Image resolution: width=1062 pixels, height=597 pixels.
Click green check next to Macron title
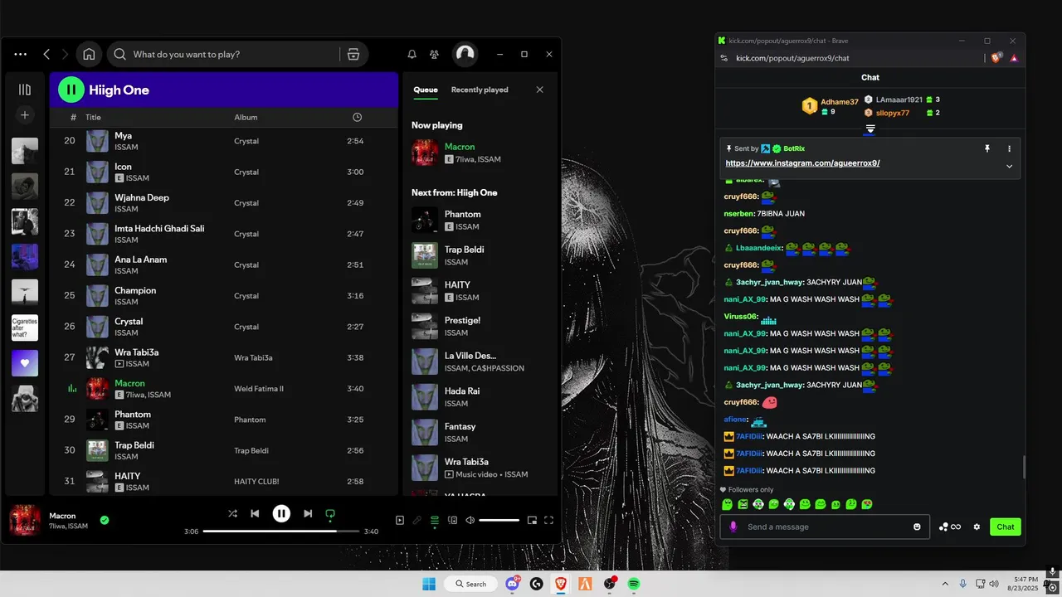[105, 520]
